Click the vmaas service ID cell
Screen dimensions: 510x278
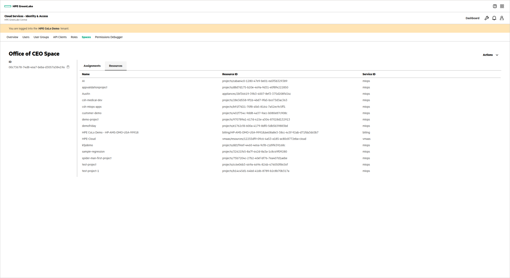[367, 139]
